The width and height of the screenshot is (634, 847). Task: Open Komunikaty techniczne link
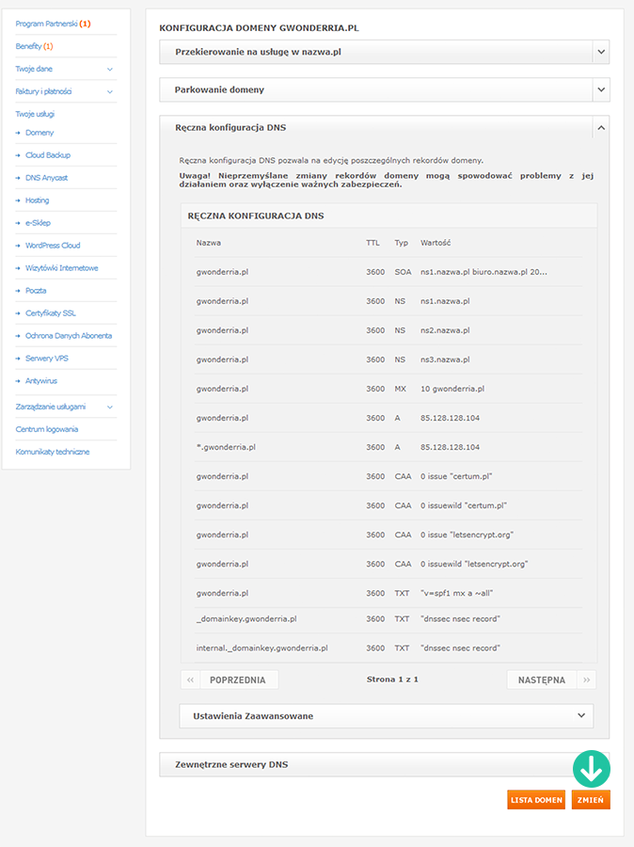pyautogui.click(x=53, y=452)
